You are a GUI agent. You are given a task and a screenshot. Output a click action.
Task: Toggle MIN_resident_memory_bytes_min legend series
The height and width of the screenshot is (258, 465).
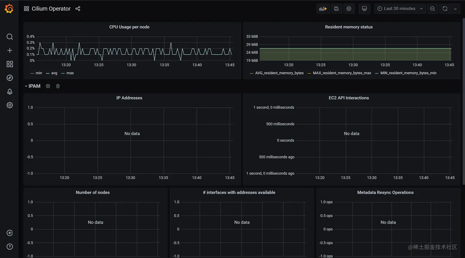point(408,73)
